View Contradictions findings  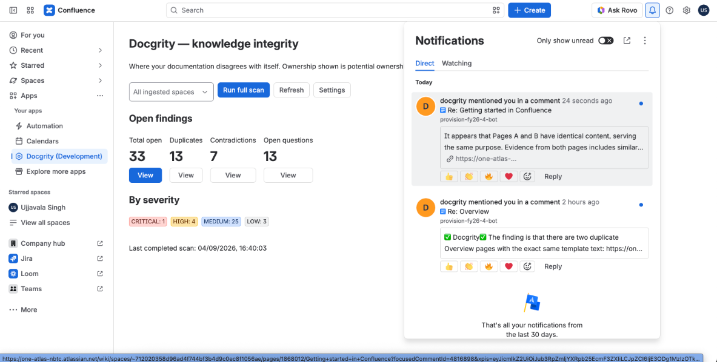(x=233, y=176)
